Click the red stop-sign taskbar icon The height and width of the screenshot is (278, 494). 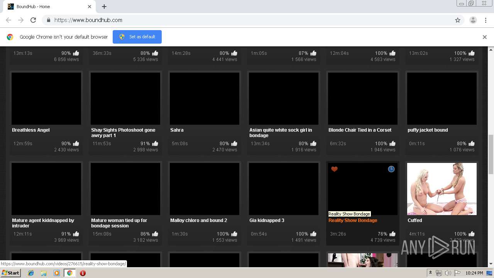[x=83, y=273]
